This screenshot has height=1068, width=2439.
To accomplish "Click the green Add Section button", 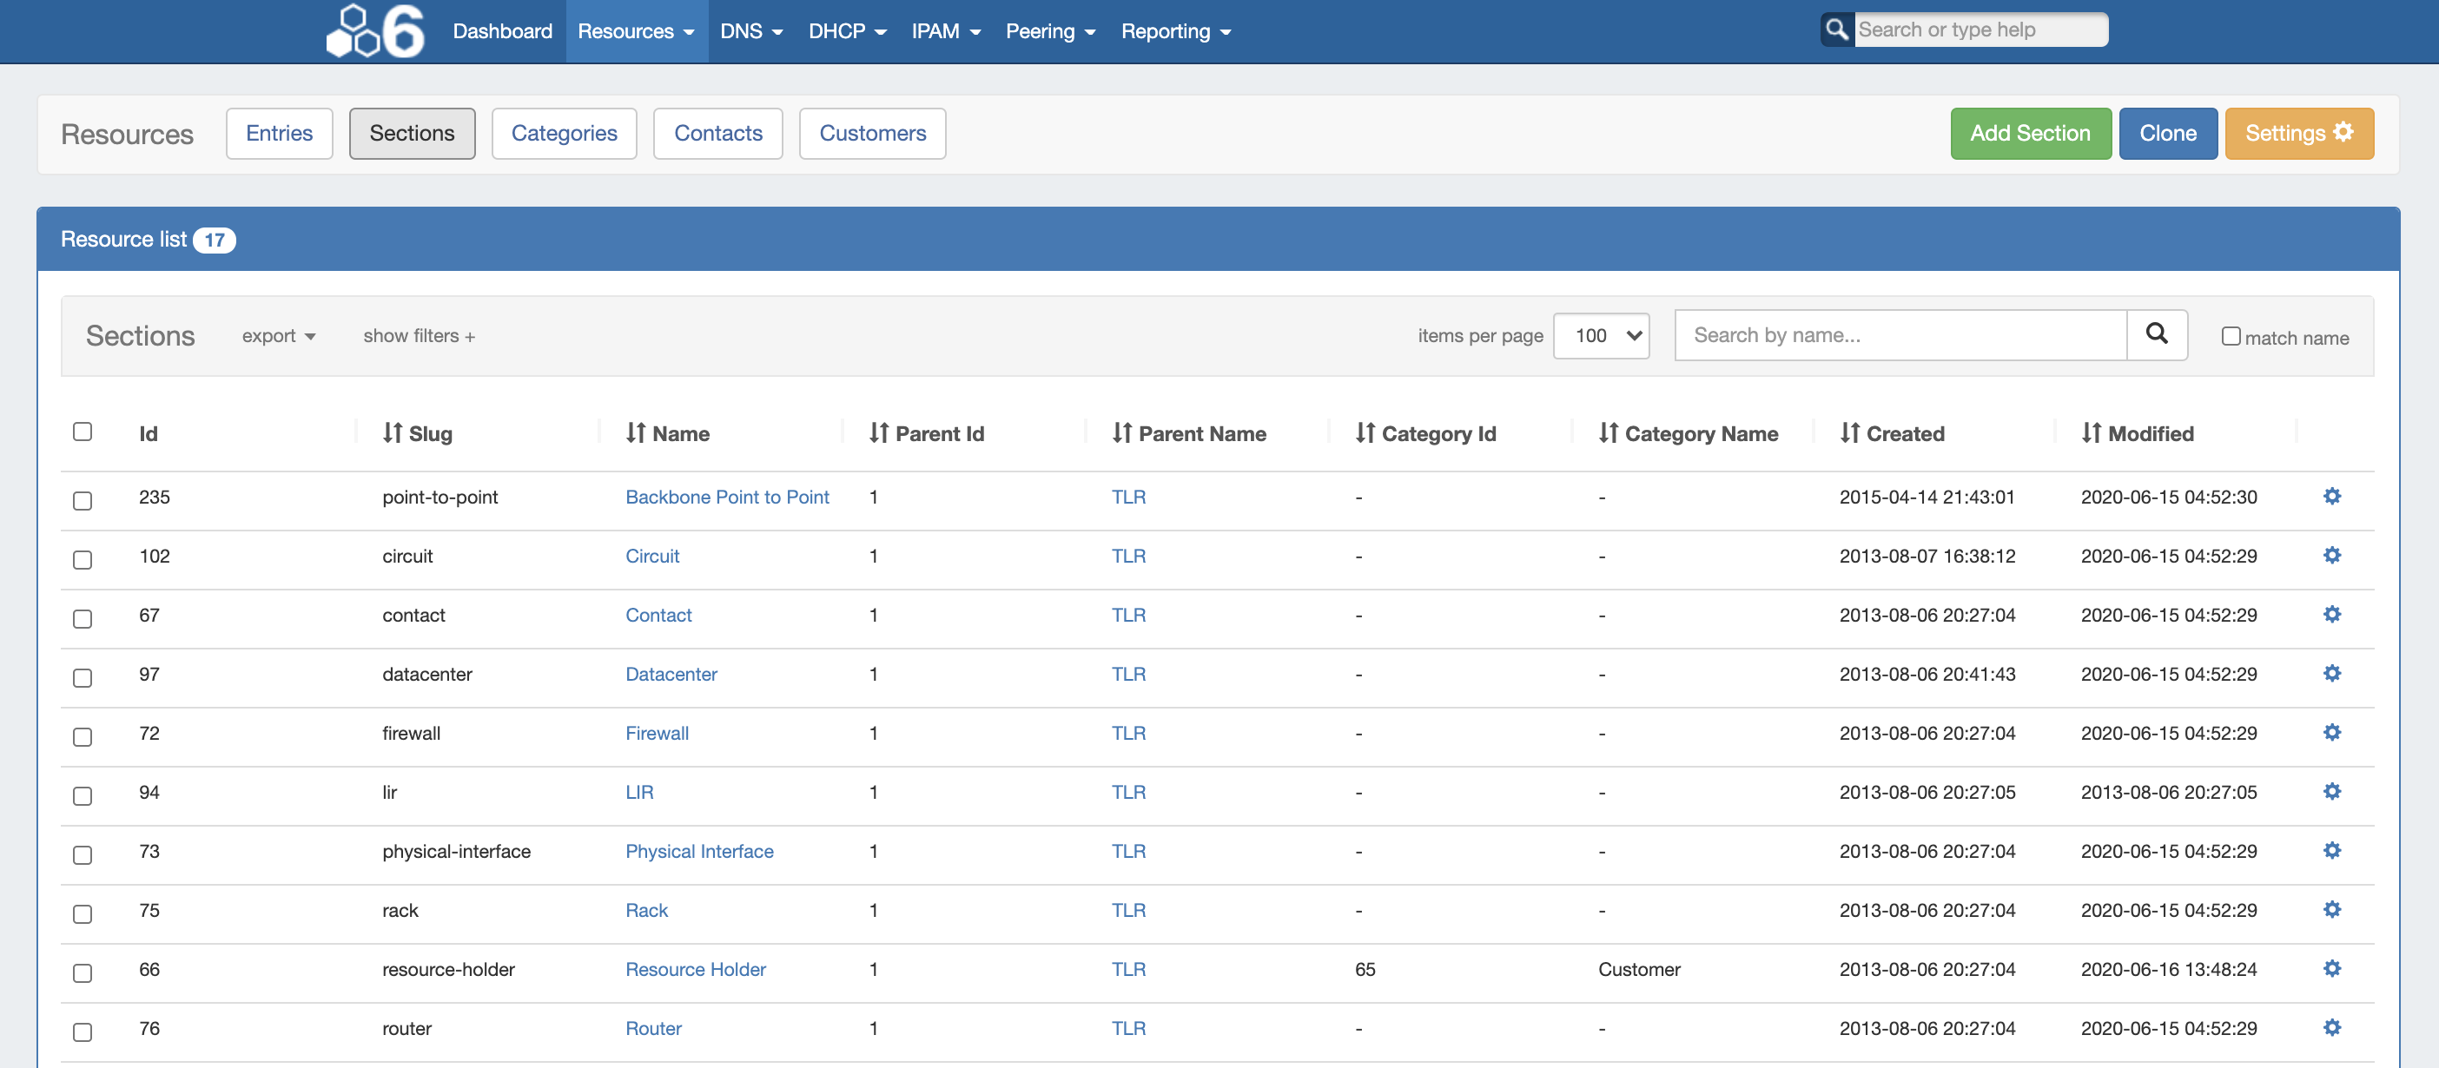I will 2029,134.
